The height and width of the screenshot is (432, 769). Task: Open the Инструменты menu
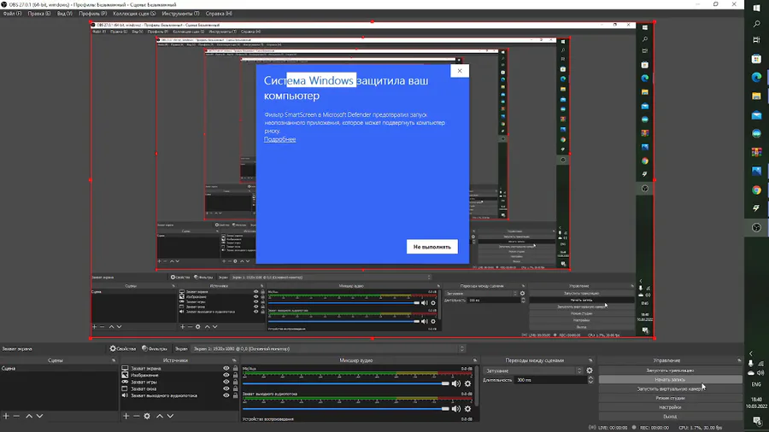[x=180, y=14]
